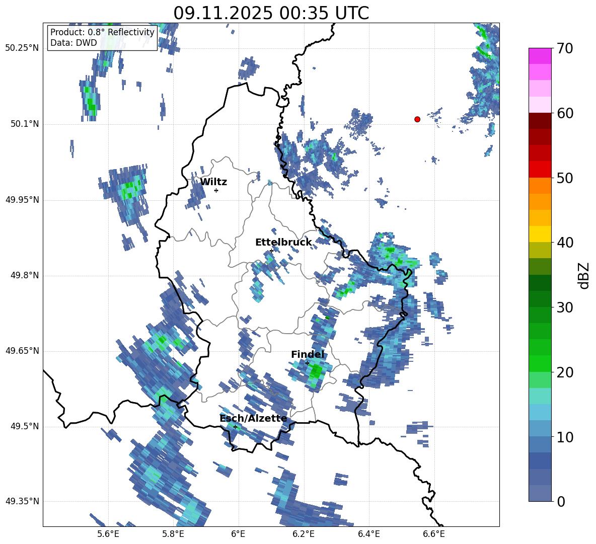The width and height of the screenshot is (596, 544).
Task: Click the red dot marker on the map
Action: [417, 119]
